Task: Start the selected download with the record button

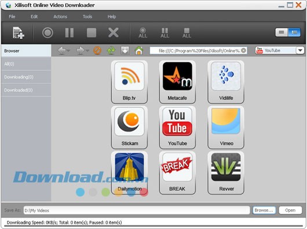Action: (47, 32)
